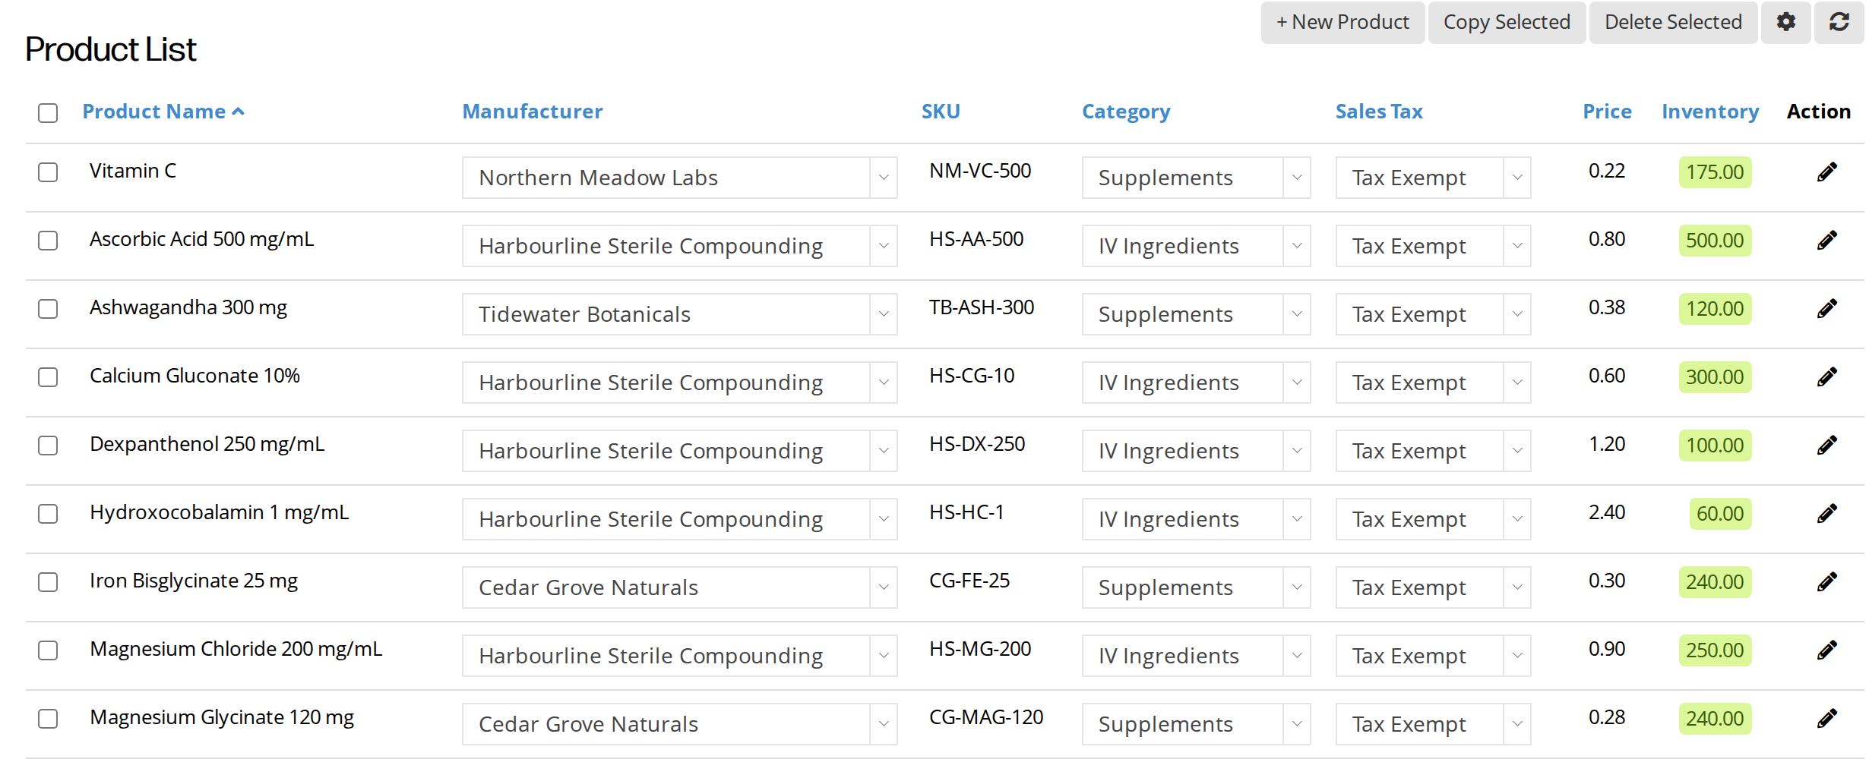1869x759 pixels.
Task: Expand Ascorbic Acid IV Ingredients dropdown
Action: coord(1197,246)
